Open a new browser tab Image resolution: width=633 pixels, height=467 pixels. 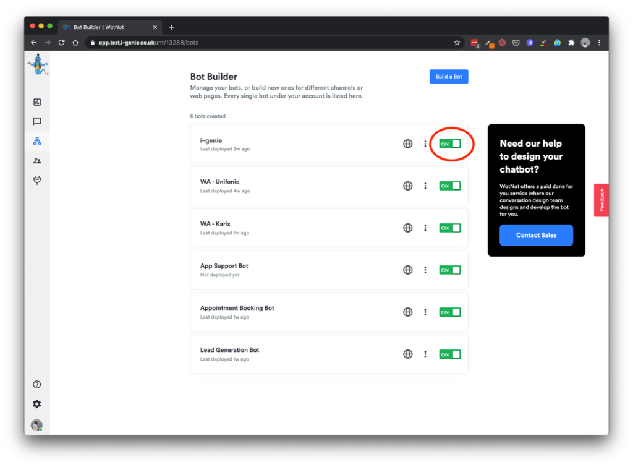coord(171,27)
